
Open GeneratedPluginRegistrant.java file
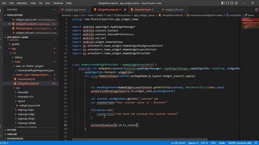[x=31, y=70]
